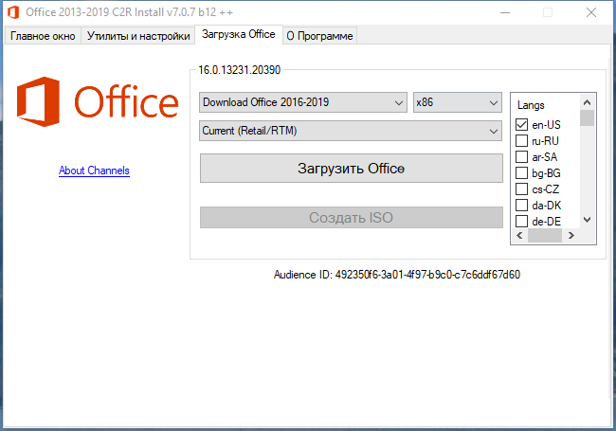
Task: Check the da-DK language option
Action: tap(521, 206)
